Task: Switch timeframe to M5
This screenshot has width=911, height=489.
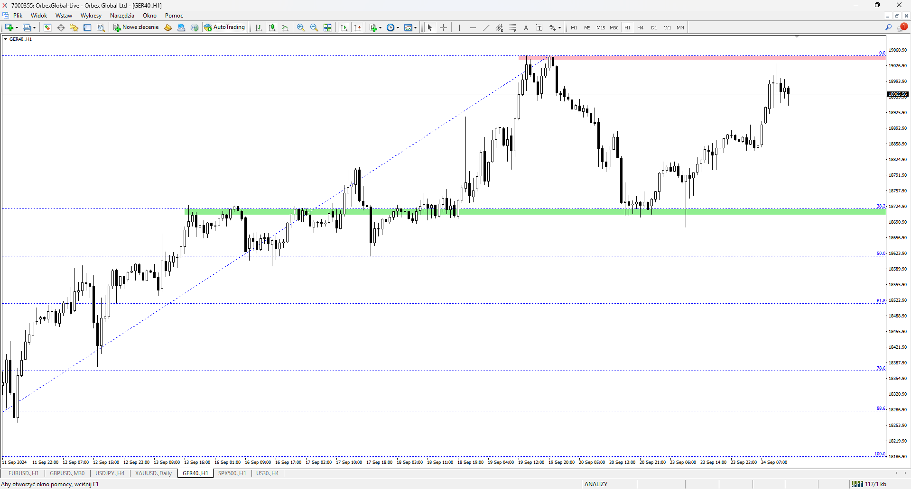Action: 587,27
